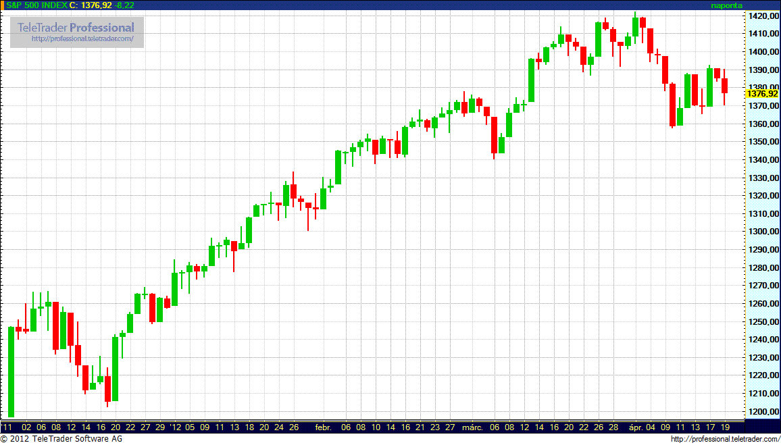
Task: Click the 04 date label on time axis
Action: coord(651,427)
